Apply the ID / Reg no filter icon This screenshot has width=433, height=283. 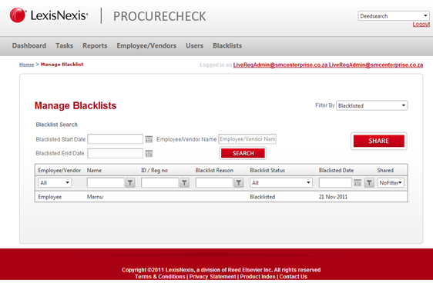click(x=184, y=183)
